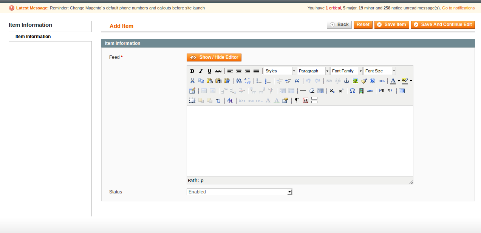Viewport: 481px width, 233px height.
Task: Apply background highlight color swatch
Action: pyautogui.click(x=405, y=81)
